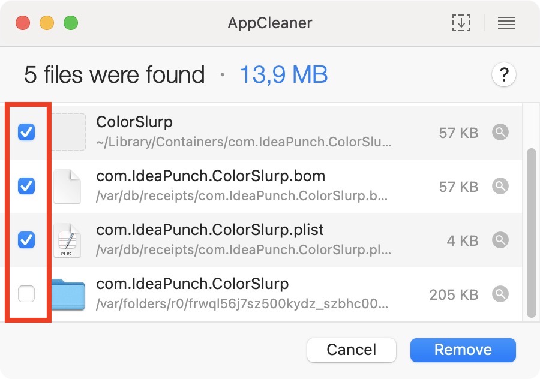Click magnifier icon for ColorSlurp.bom file
Screen dimensions: 540x379
click(x=500, y=187)
